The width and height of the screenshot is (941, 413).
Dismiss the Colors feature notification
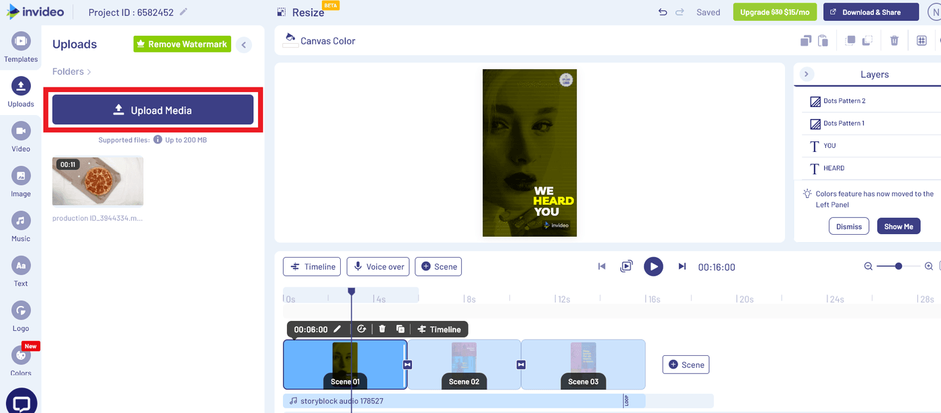coord(848,226)
